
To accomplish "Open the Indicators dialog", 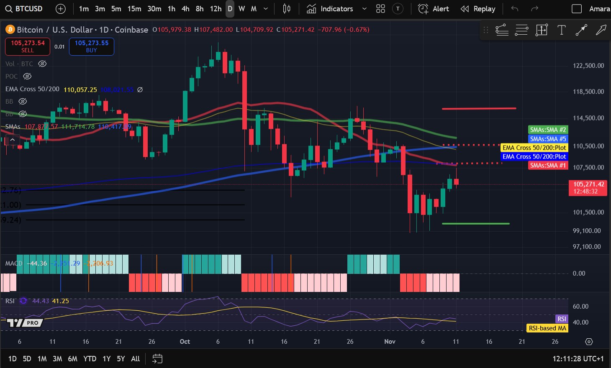I will (330, 9).
